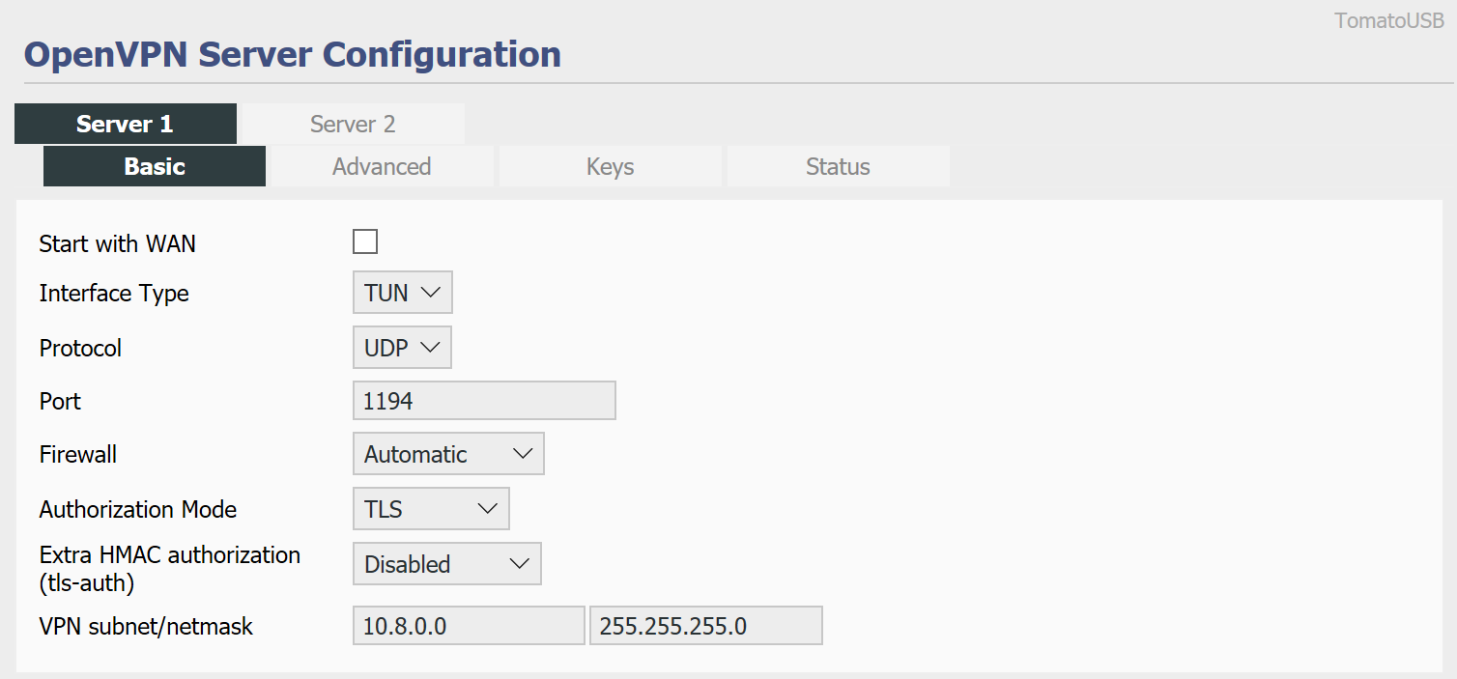Screen dimensions: 1457x679
Task: Switch to the Server 2 tab
Action: 352,124
